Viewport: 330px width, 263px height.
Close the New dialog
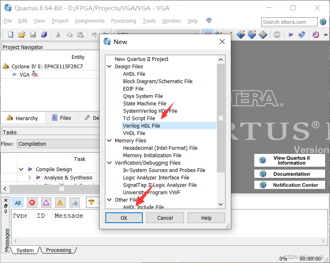(x=222, y=42)
